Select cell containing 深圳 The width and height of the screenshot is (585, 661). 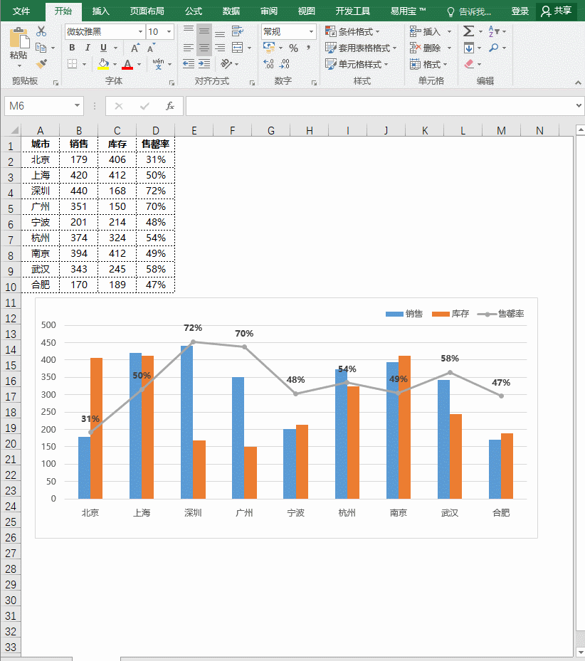coord(40,191)
